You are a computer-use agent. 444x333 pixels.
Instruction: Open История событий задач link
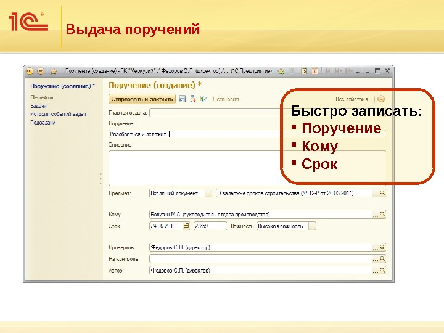(58, 114)
